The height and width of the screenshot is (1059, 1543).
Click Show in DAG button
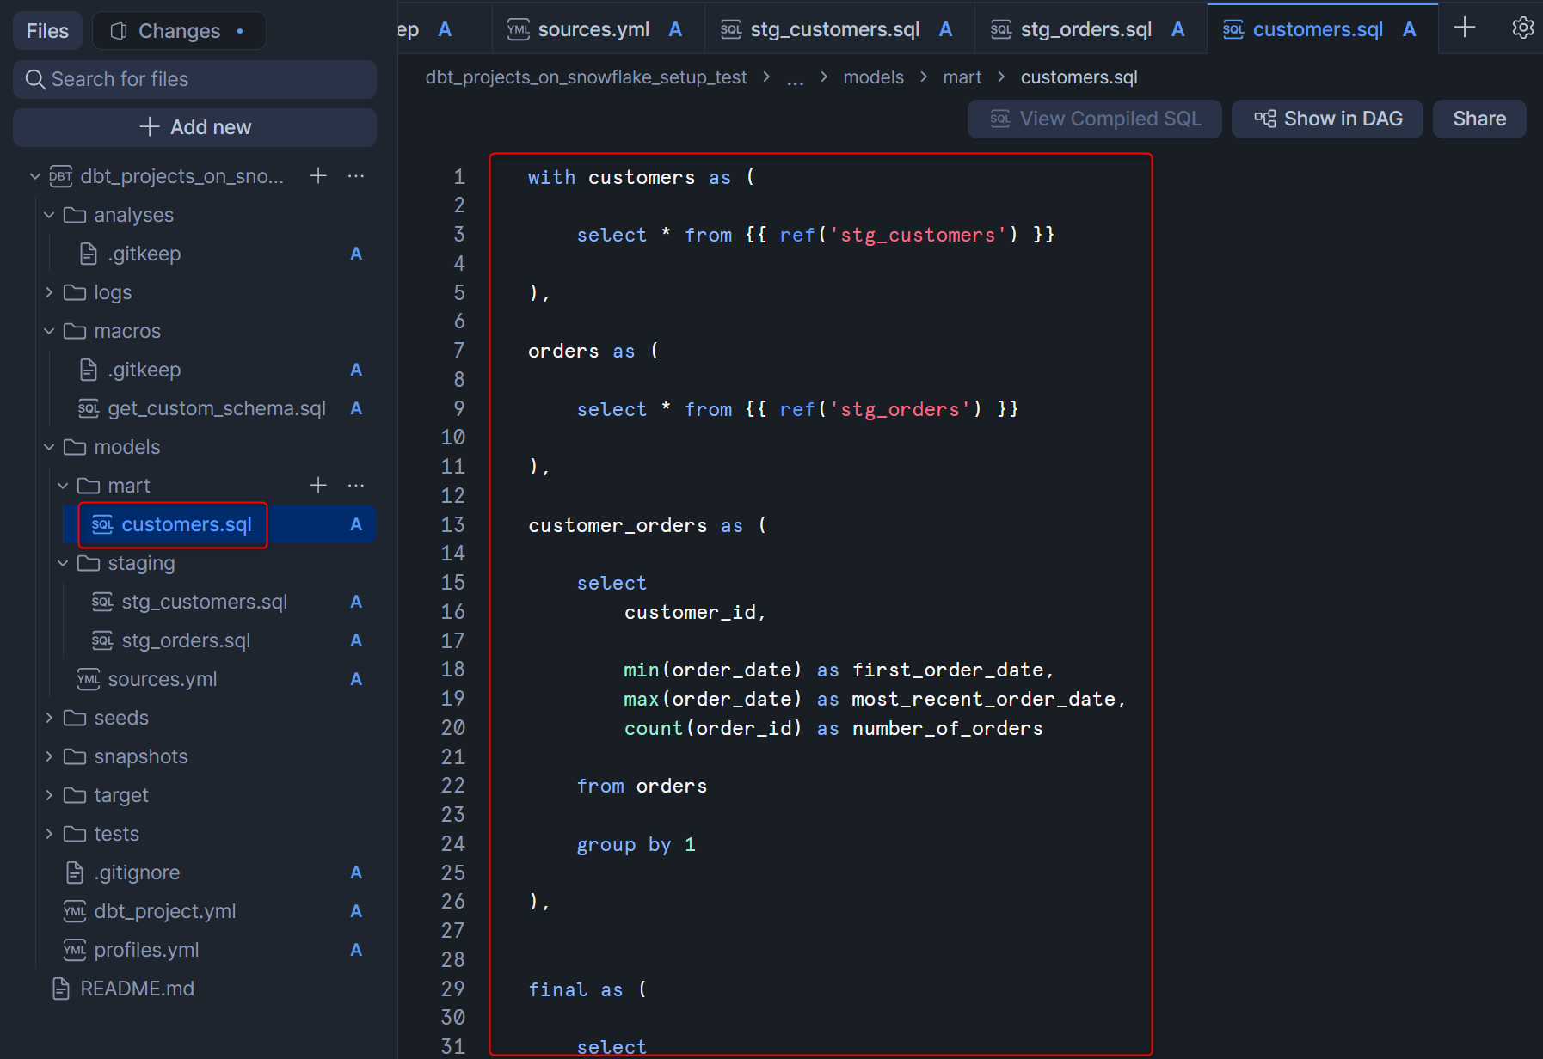tap(1327, 119)
